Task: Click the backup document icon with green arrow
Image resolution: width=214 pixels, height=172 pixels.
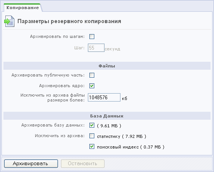Action: [x=9, y=21]
